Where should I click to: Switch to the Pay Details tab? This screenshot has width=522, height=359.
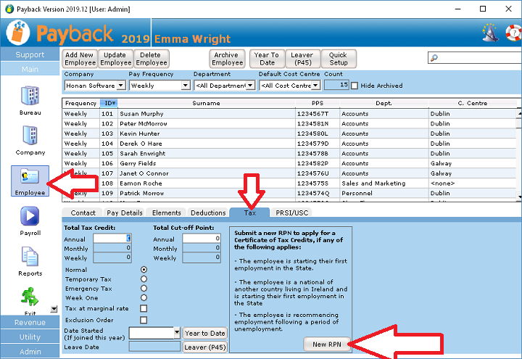[124, 212]
